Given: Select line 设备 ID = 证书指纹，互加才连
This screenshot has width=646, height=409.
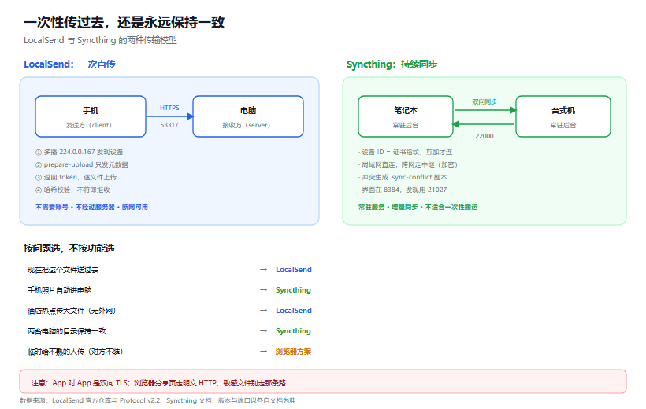Looking at the screenshot, I should pos(406,153).
